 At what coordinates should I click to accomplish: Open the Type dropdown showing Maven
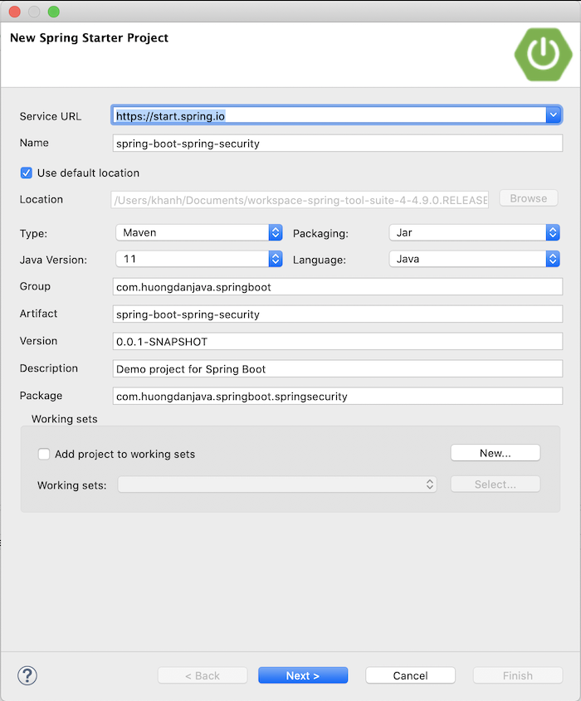click(x=275, y=233)
